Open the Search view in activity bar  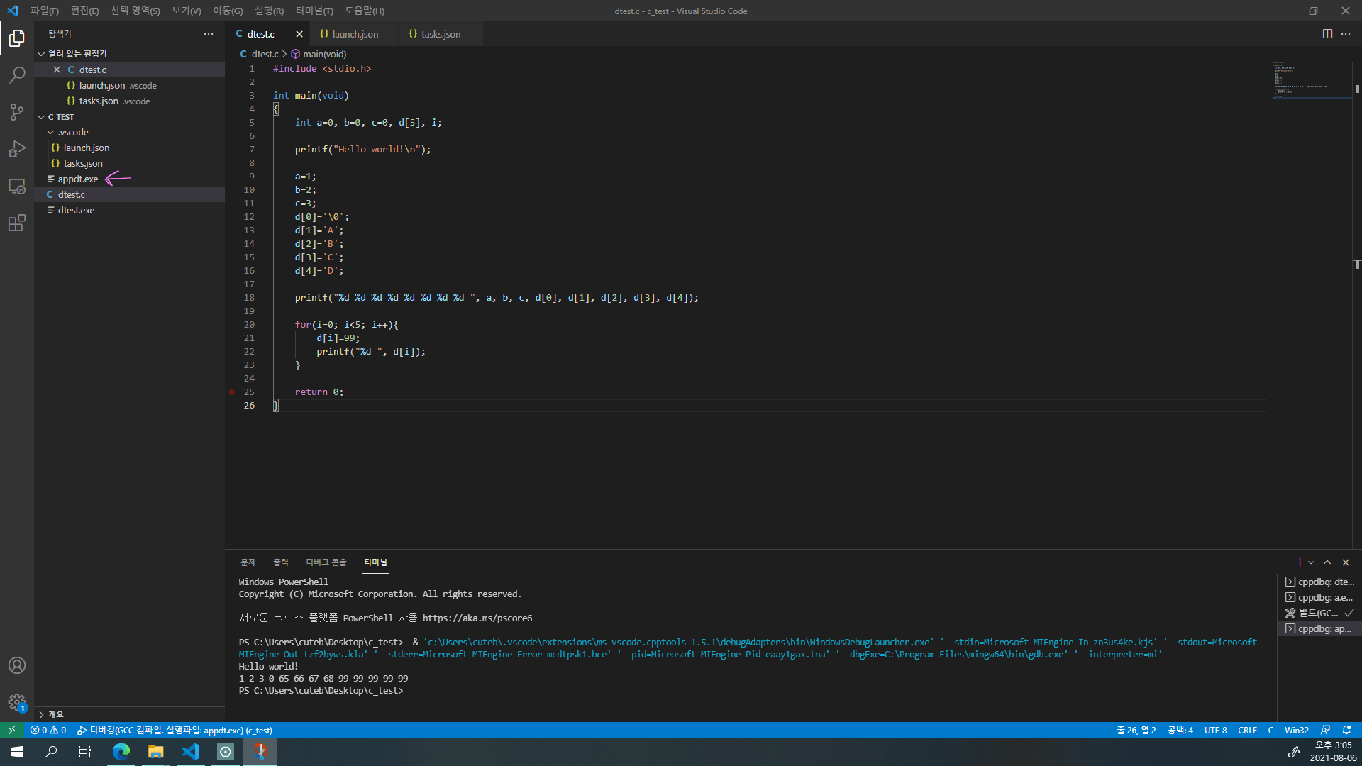pos(17,74)
